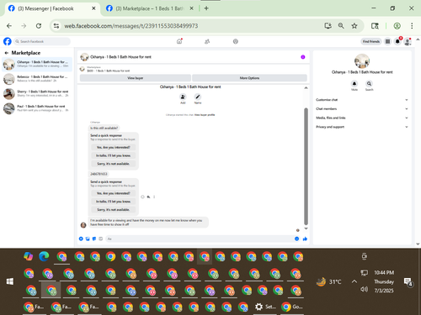This screenshot has width=421, height=315.
Task: Open Rebecca conversation in the chat list
Action: (37, 79)
